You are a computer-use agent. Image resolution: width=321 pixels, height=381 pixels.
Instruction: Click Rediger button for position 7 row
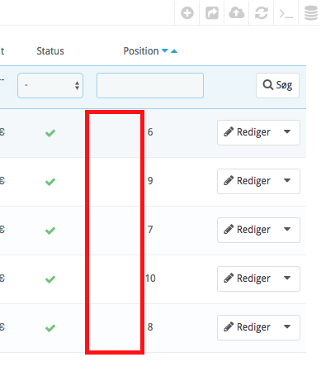[248, 230]
